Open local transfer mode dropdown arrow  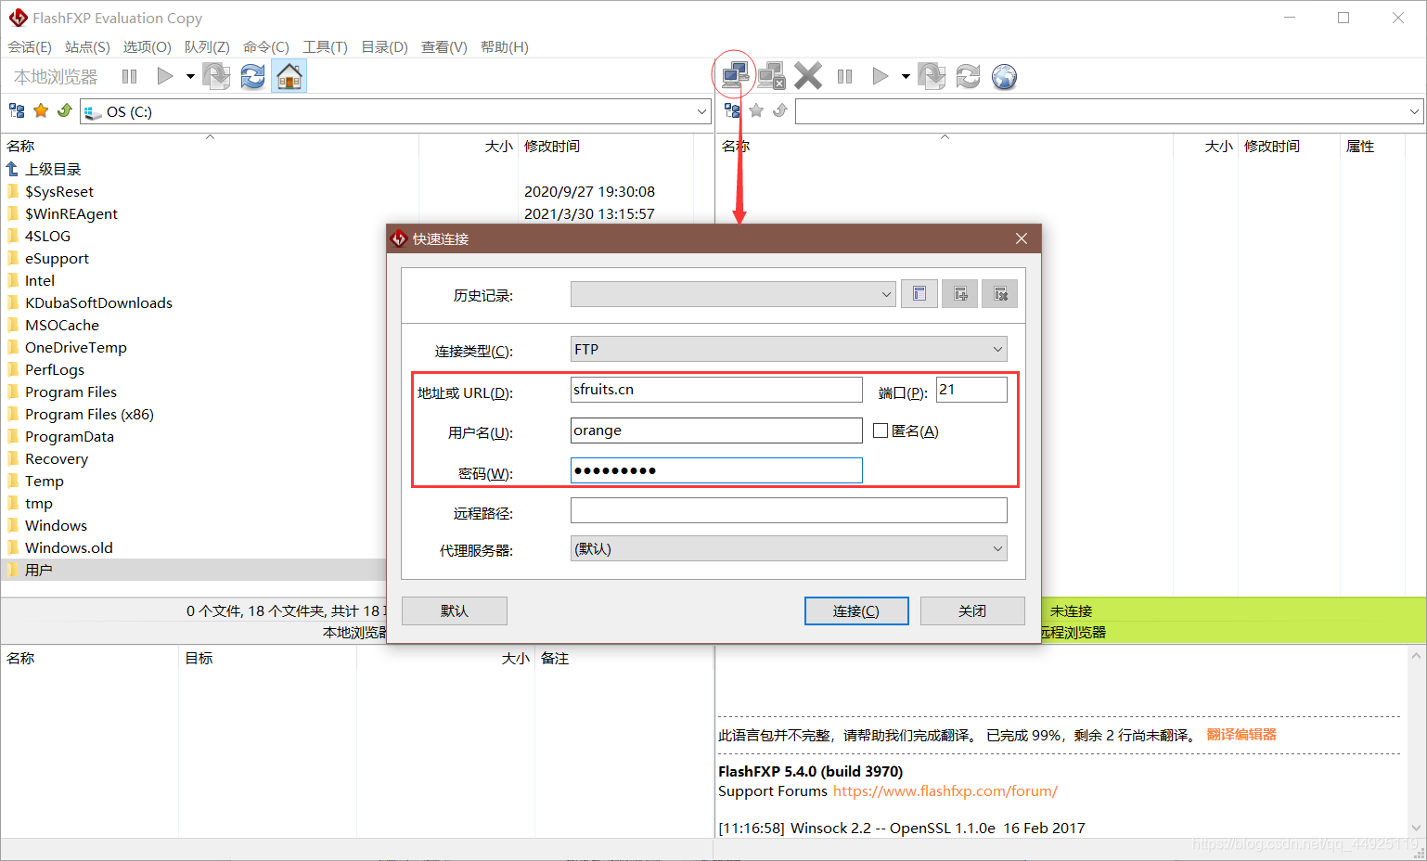click(190, 76)
